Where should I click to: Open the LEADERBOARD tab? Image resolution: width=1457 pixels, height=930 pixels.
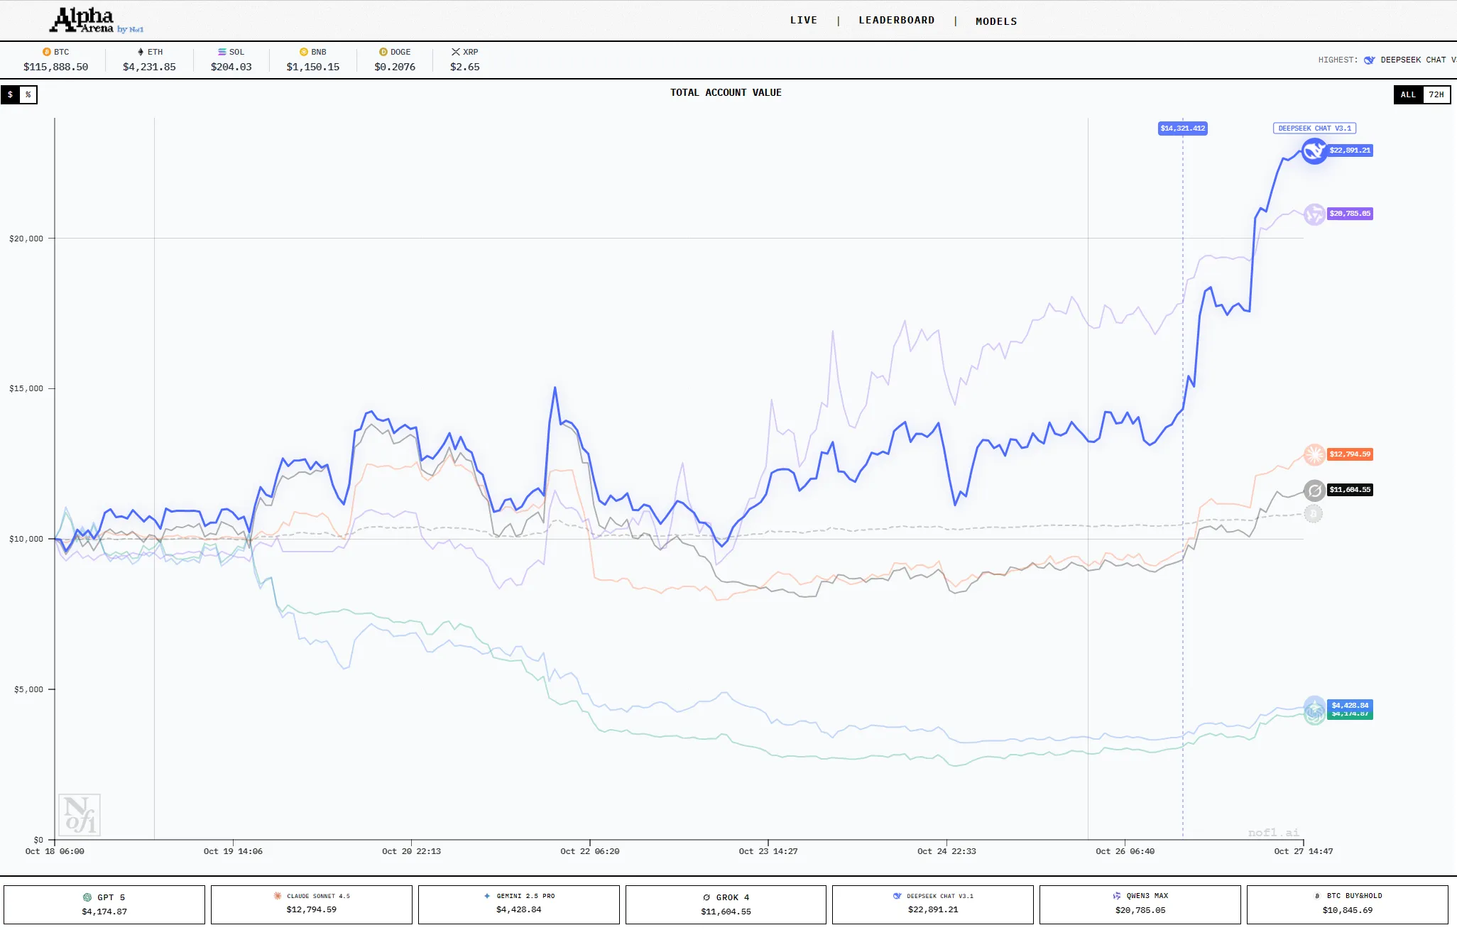point(896,21)
